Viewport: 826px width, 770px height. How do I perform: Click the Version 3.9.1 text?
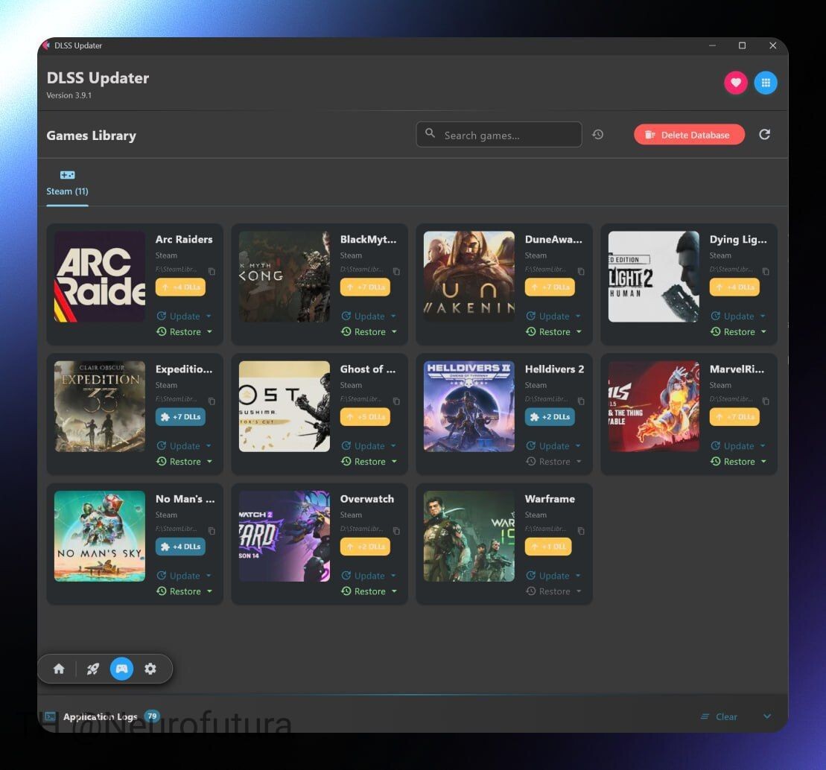pyautogui.click(x=69, y=95)
